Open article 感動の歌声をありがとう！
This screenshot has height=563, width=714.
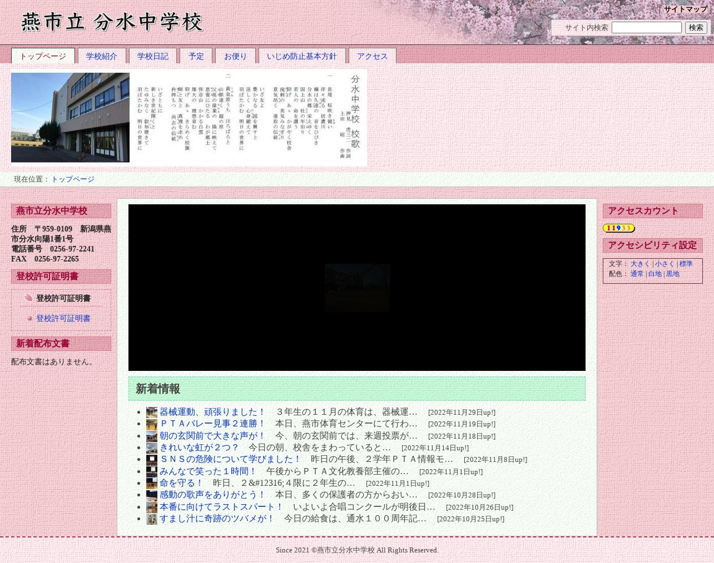(213, 495)
